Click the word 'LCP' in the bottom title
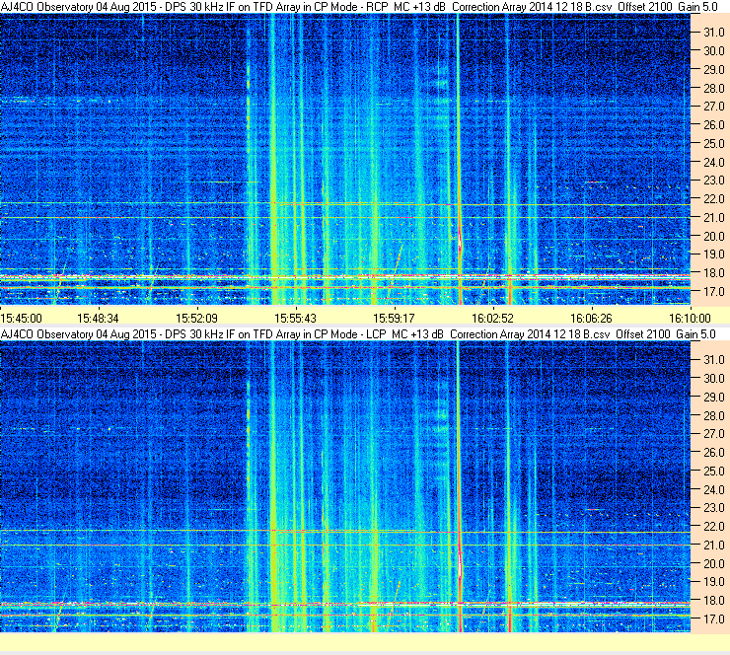Screen dimensions: 730x655 tap(376, 334)
